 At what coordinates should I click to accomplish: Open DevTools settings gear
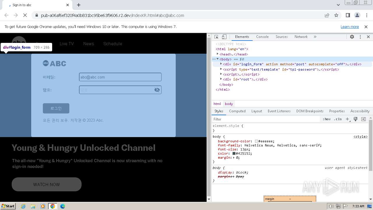(352, 37)
